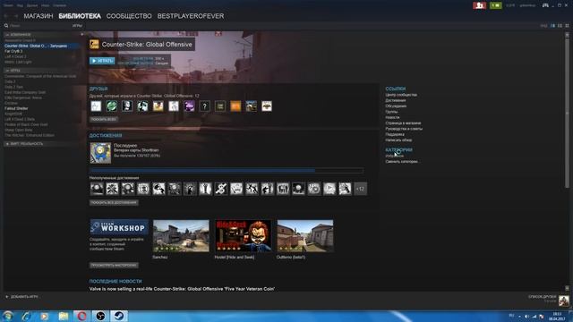
Task: Click the +12 more achievements box
Action: tap(360, 189)
